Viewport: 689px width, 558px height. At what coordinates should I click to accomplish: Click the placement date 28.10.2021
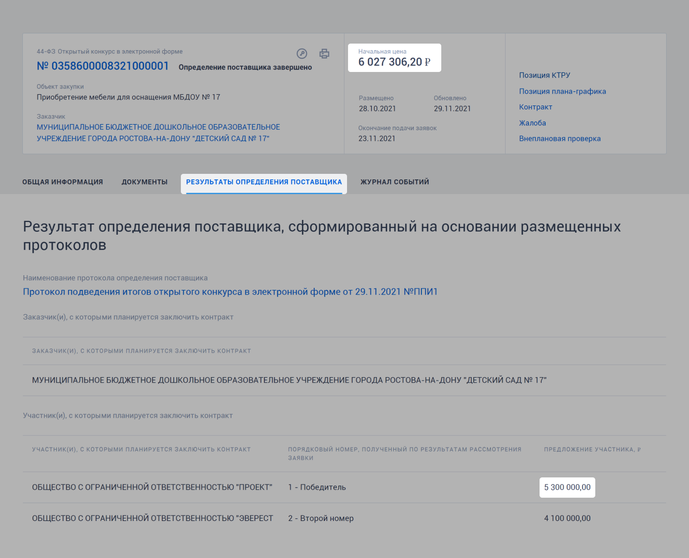377,108
